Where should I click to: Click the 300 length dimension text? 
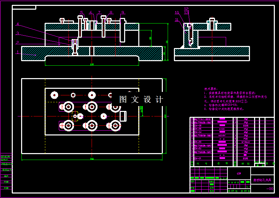click(92, 159)
